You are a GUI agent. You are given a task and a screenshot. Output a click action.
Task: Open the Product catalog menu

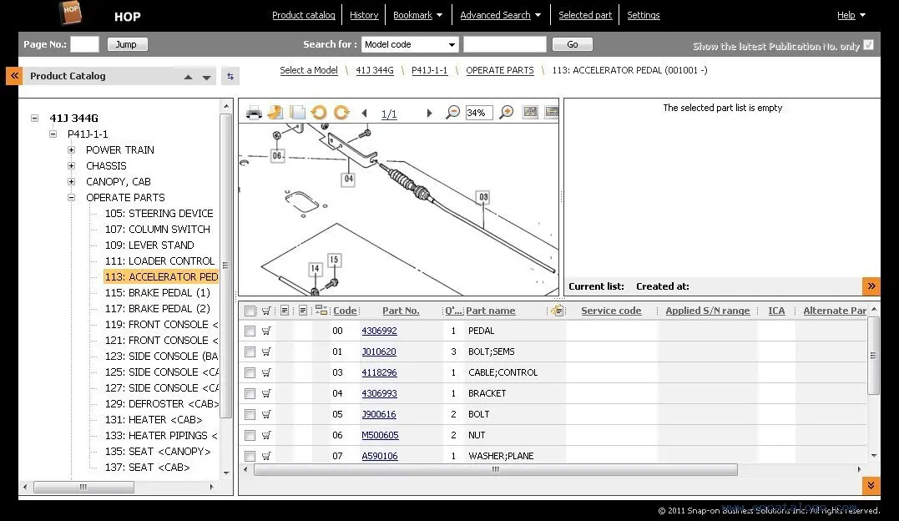(303, 16)
